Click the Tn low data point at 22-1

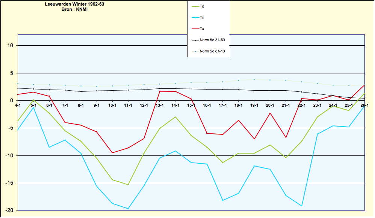click(x=302, y=206)
